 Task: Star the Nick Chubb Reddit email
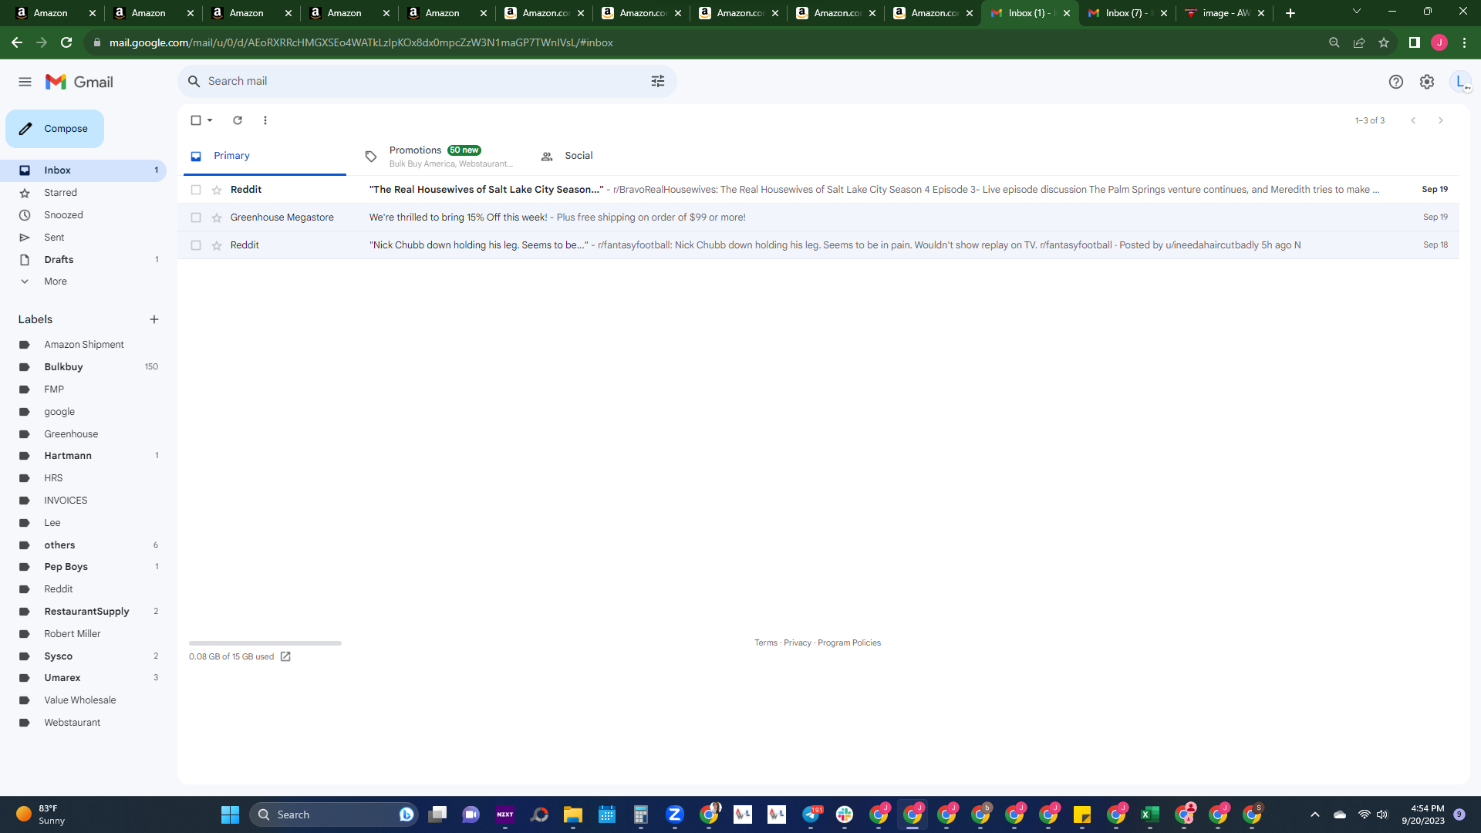(217, 245)
